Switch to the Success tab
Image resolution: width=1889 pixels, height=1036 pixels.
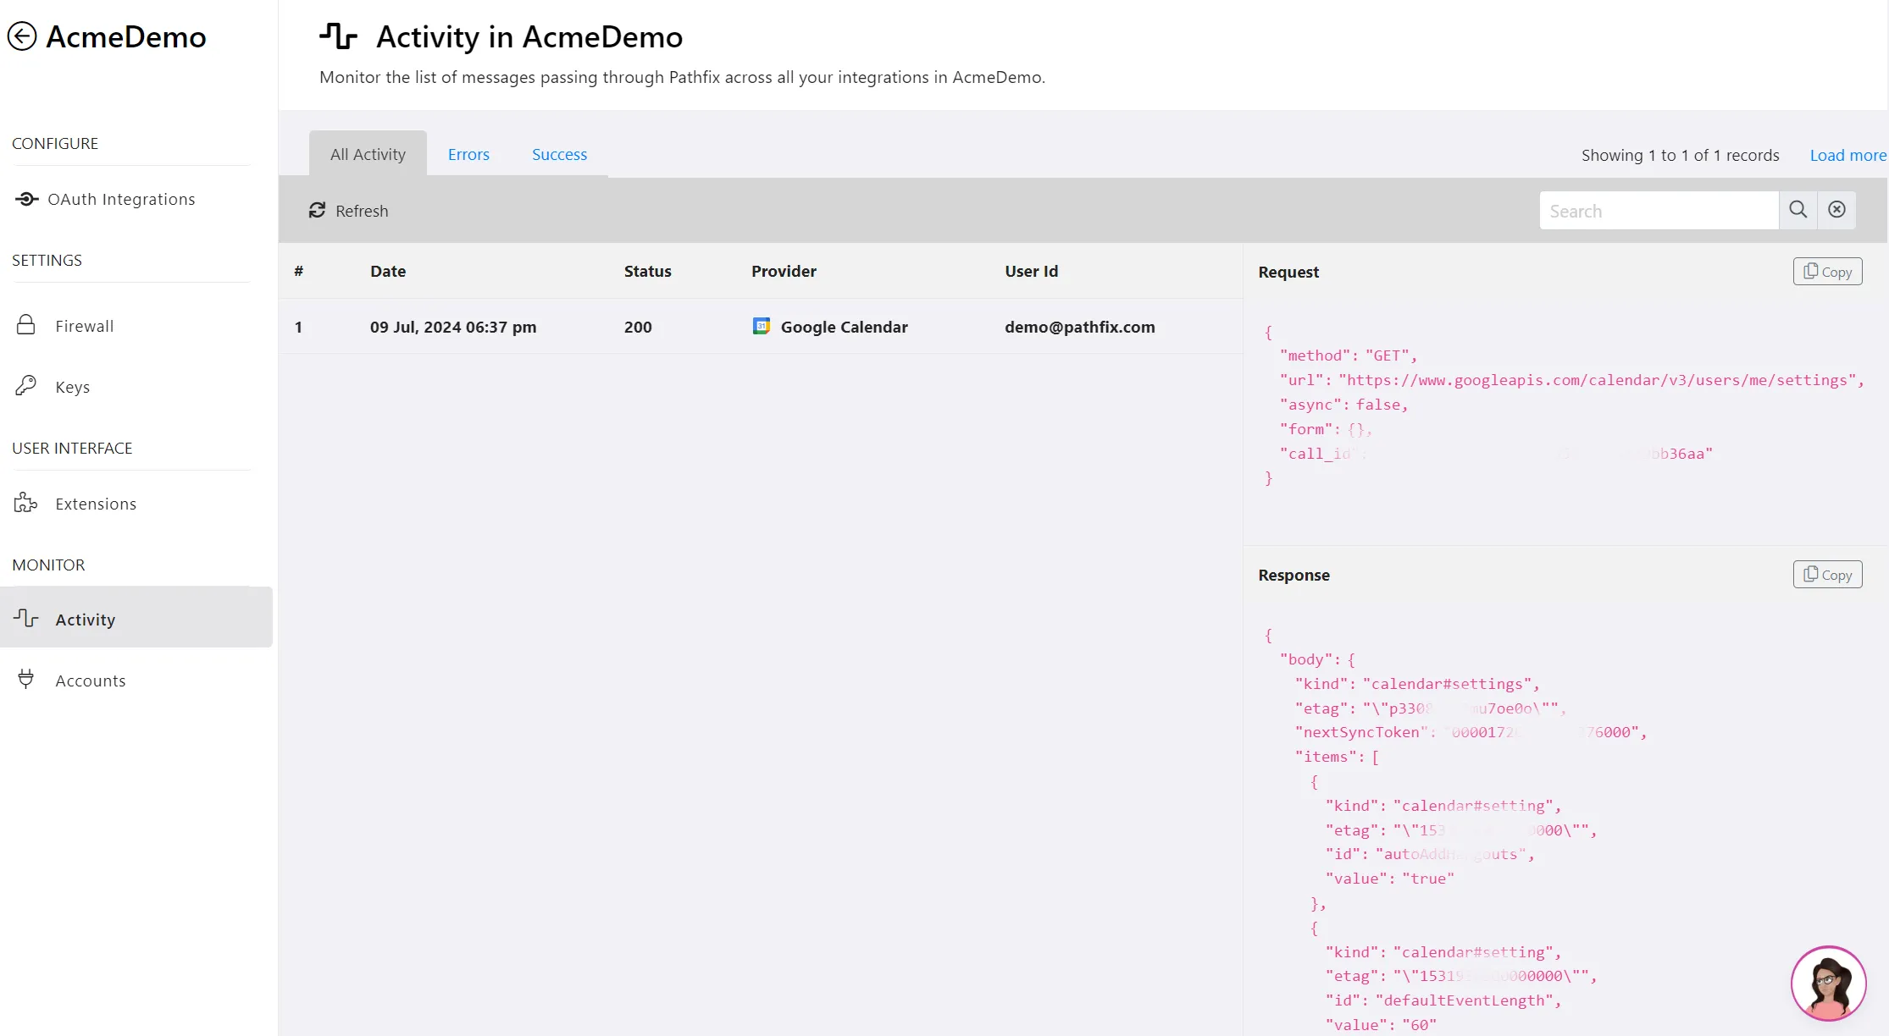point(559,154)
